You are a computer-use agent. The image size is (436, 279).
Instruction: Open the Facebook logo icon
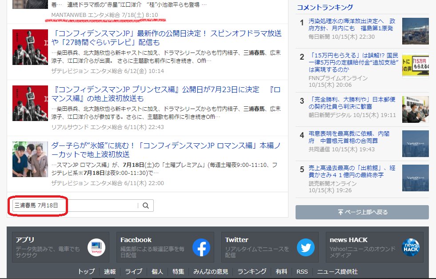point(201,247)
